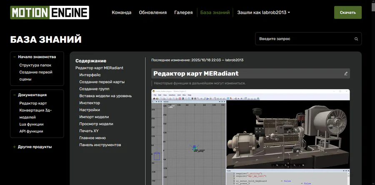This screenshot has height=185, width=375.
Task: Click the Последнее изменение labrob2013 line
Action: click(197, 60)
